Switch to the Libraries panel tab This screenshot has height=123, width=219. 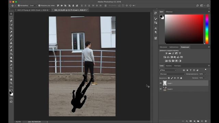point(174,47)
